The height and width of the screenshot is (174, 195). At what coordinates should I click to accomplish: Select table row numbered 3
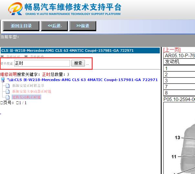[179, 81]
